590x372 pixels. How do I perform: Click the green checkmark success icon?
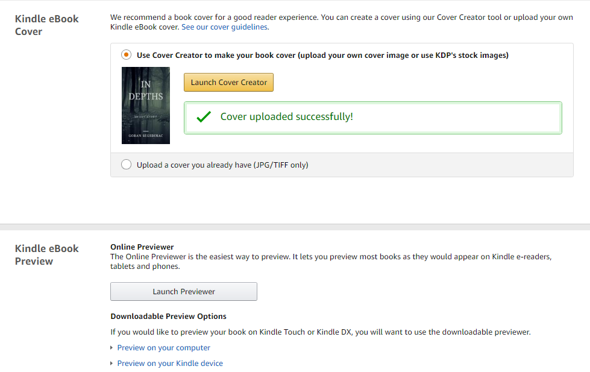tap(204, 117)
